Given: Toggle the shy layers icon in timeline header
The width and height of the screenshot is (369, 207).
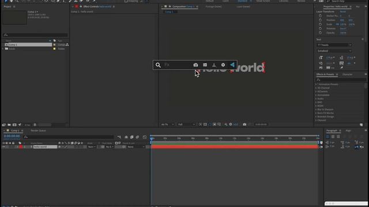Looking at the screenshot, I should pyautogui.click(x=126, y=137).
